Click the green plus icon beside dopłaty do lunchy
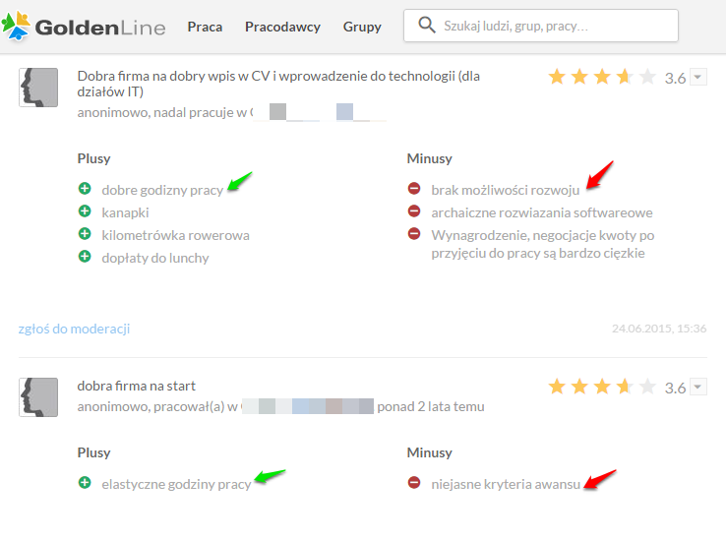Screen dimensions: 726x540 pyautogui.click(x=85, y=257)
